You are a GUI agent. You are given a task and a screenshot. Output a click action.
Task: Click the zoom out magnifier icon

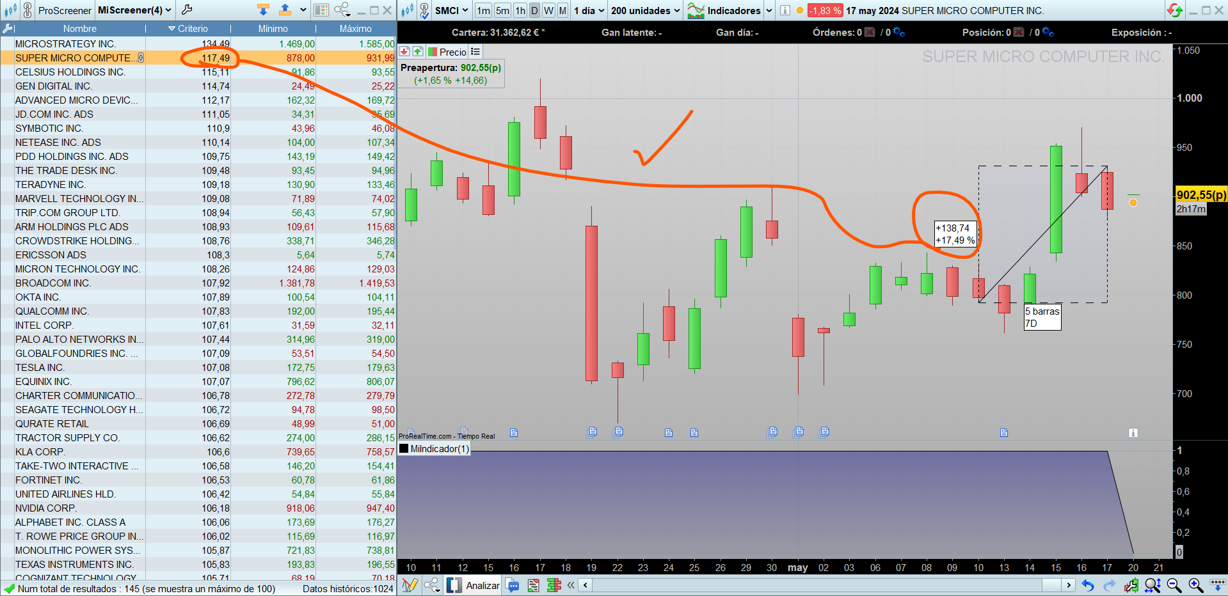coord(1174,585)
